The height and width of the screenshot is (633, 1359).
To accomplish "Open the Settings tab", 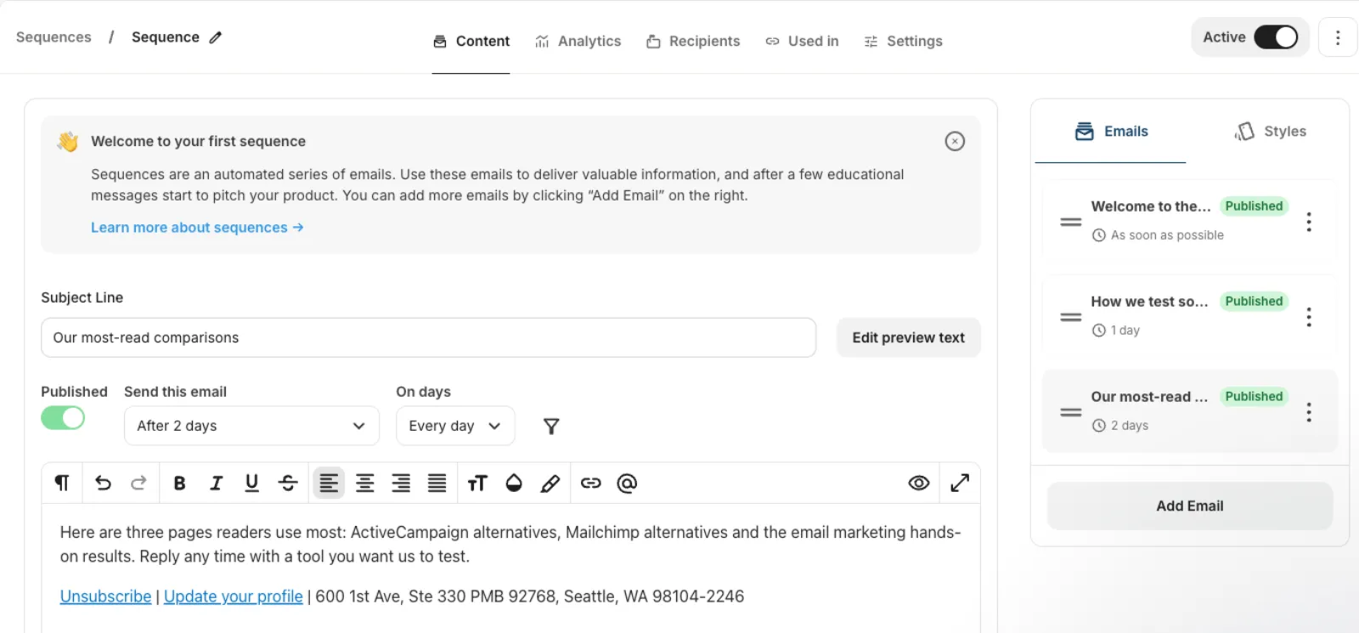I will tap(903, 41).
